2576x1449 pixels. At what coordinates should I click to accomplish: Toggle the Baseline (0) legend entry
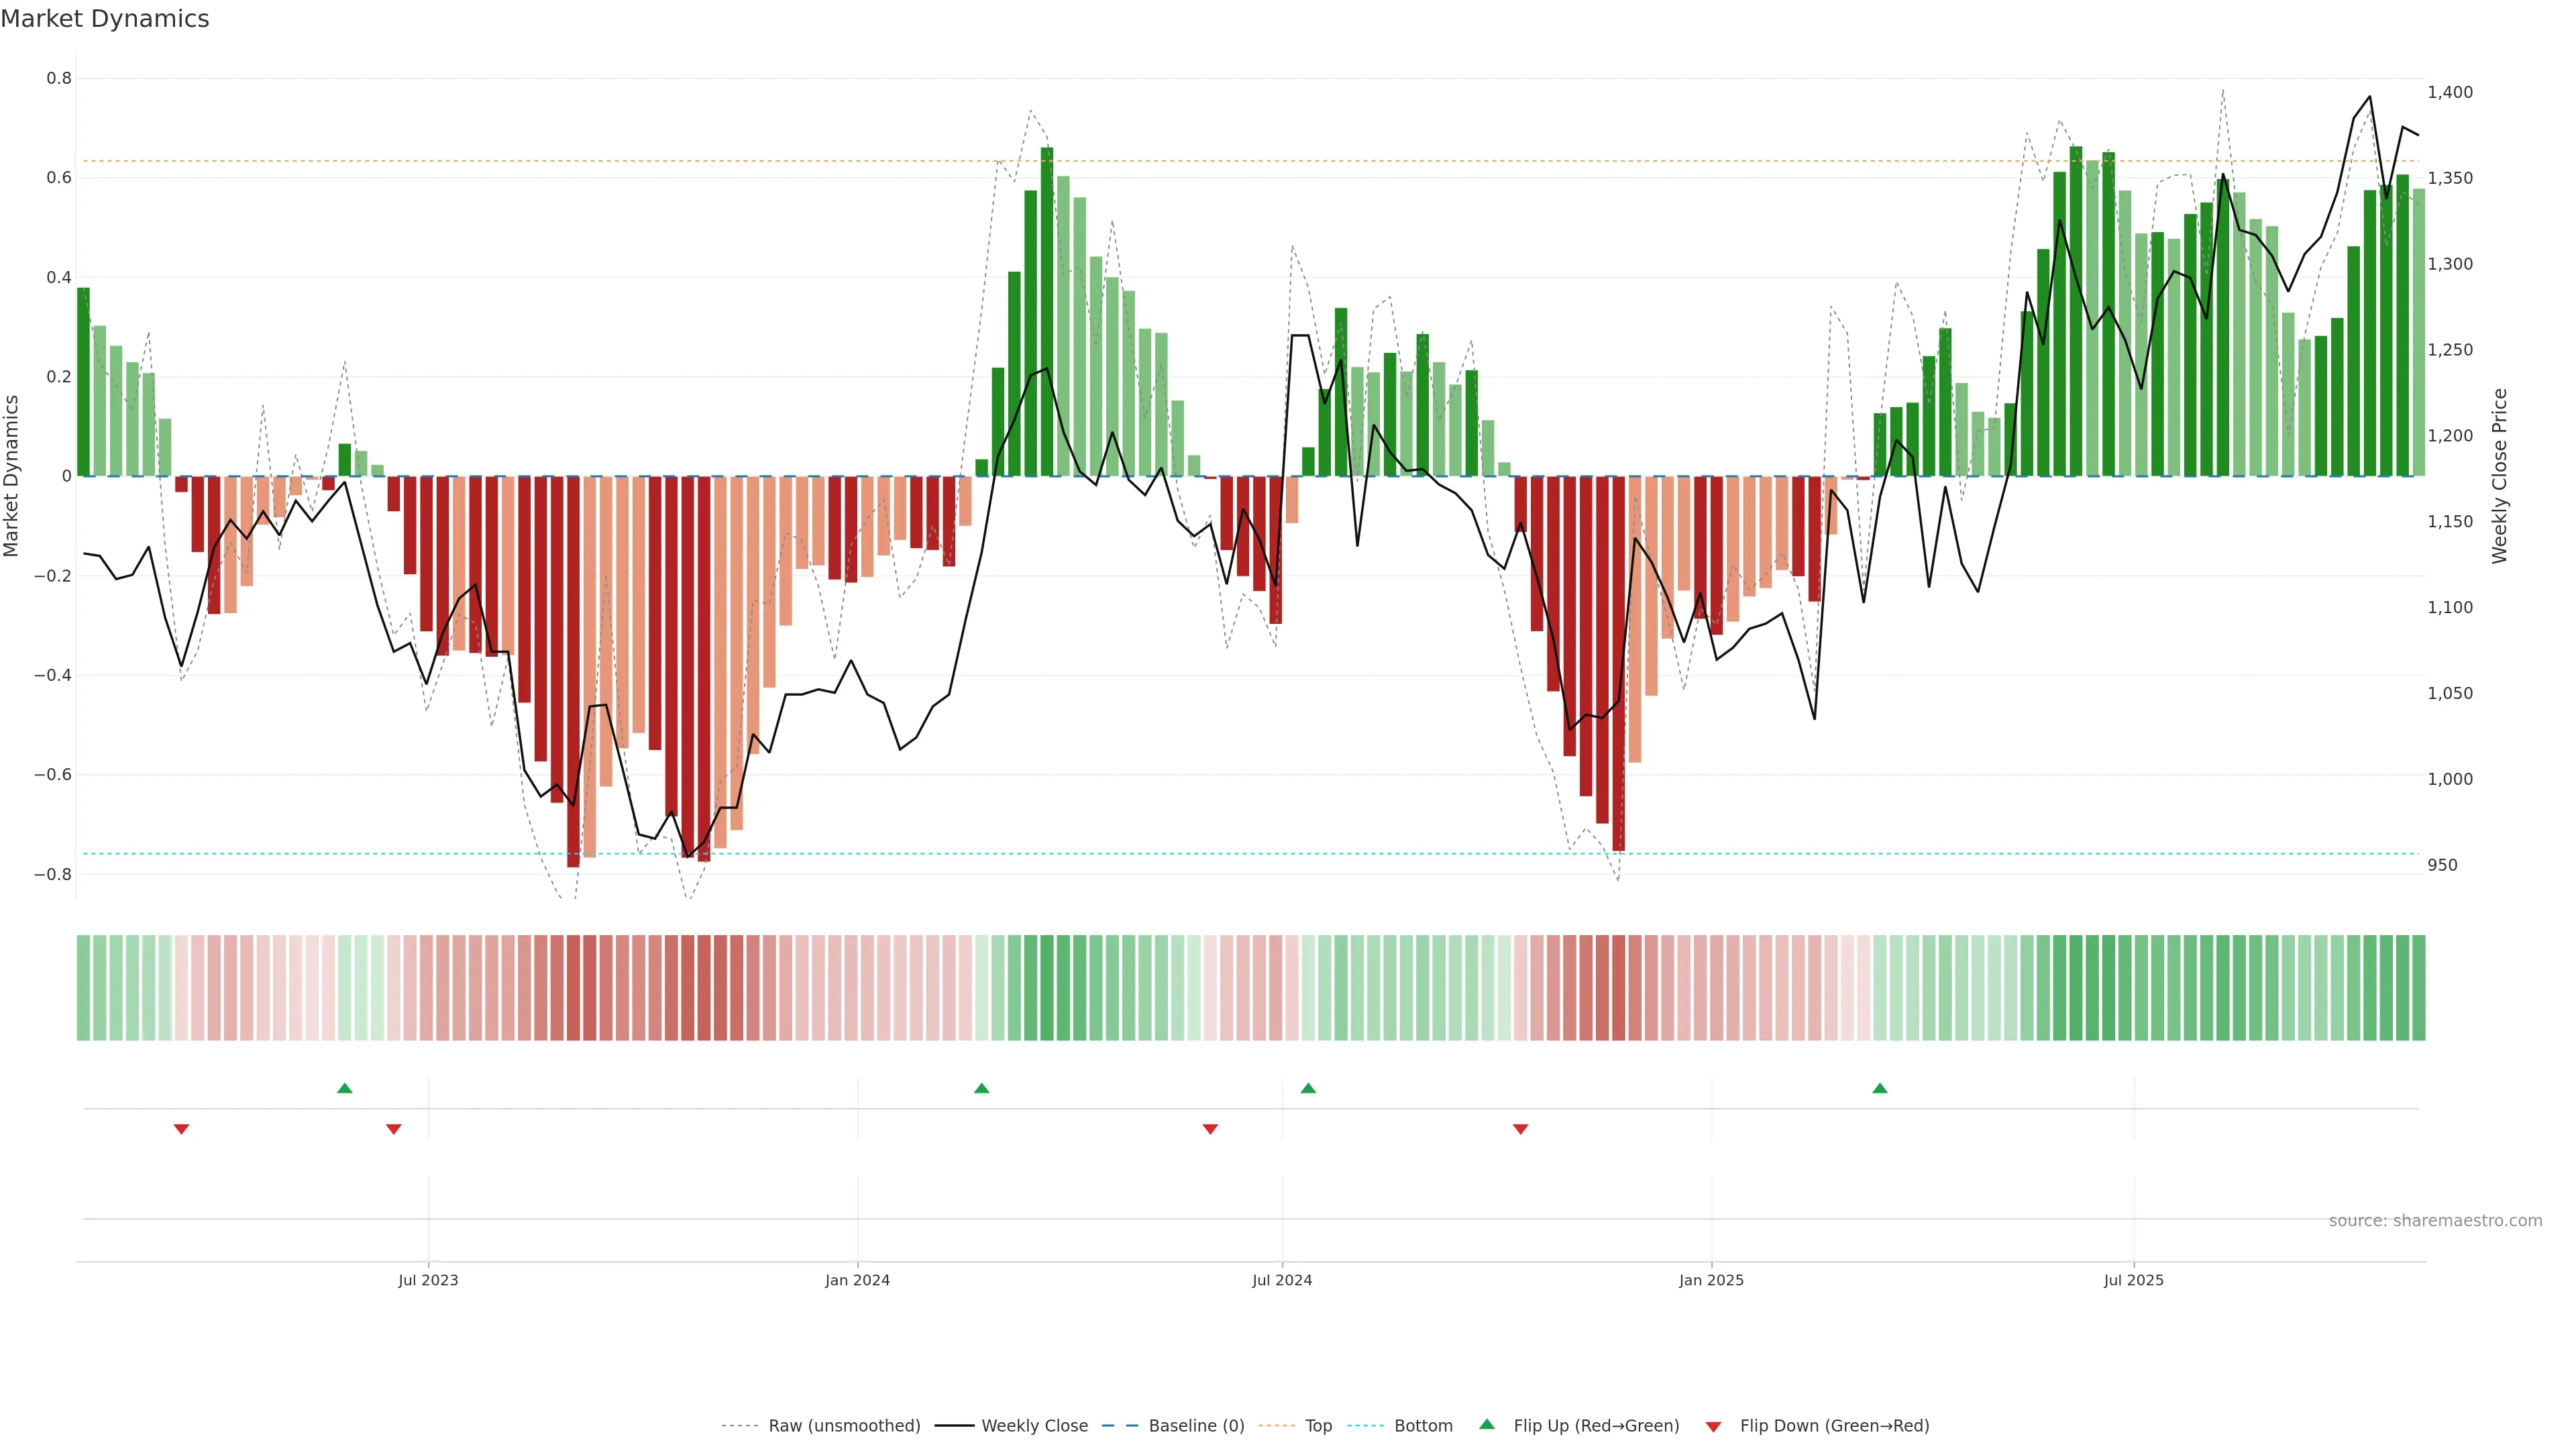click(x=1196, y=1426)
